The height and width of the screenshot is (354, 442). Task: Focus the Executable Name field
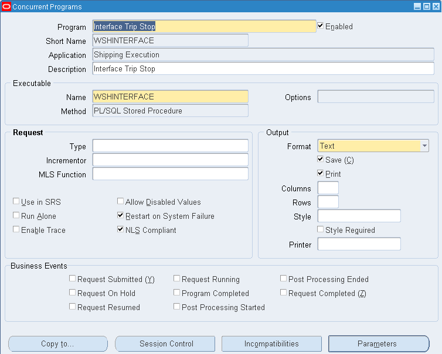[x=170, y=97]
